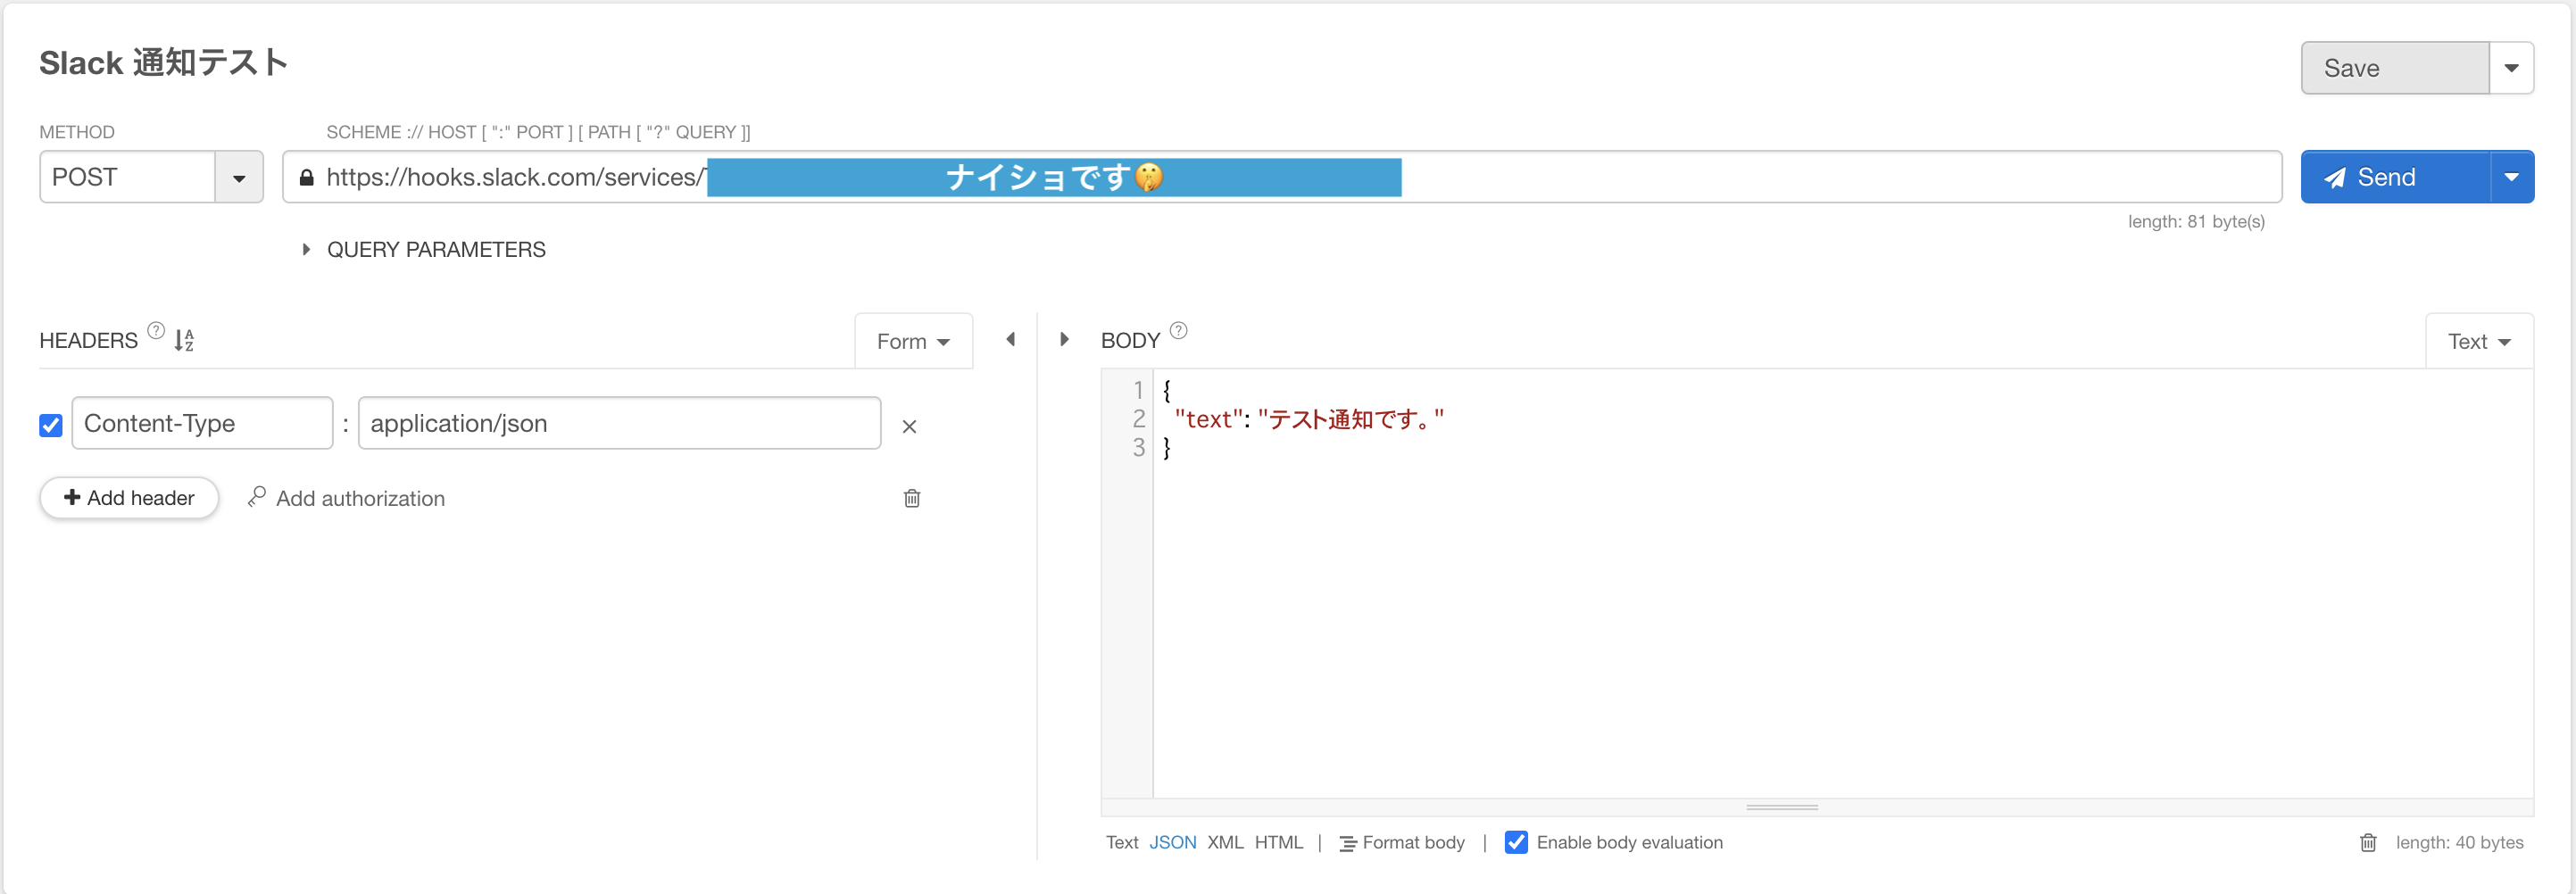Disable Enable body evaluation

coord(1516,842)
